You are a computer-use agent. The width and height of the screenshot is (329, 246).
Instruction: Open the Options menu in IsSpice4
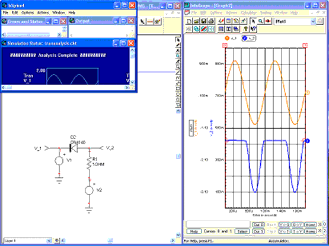click(27, 13)
